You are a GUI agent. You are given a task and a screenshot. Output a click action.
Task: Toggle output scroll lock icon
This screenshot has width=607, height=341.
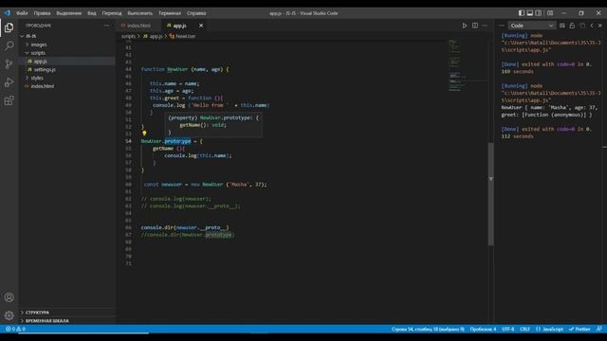pos(572,26)
